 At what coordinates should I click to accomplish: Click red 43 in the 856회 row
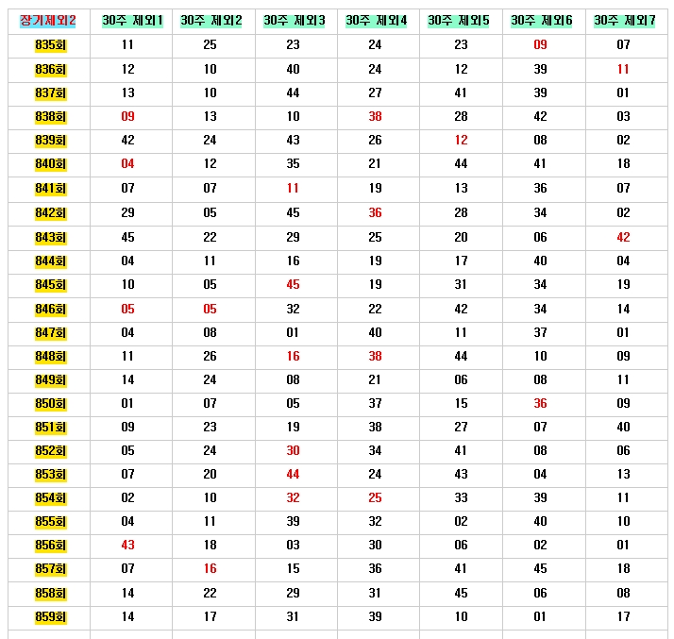coord(128,546)
